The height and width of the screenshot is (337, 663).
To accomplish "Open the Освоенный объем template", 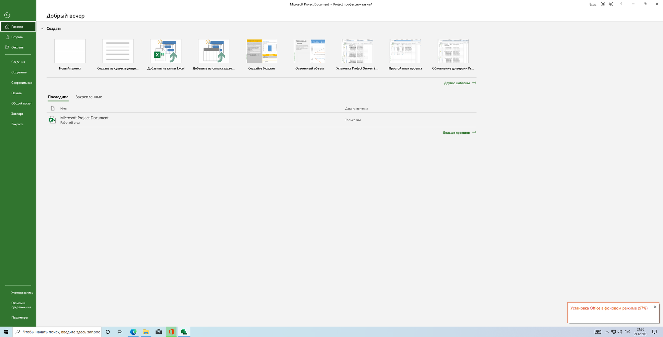I will 309,55.
